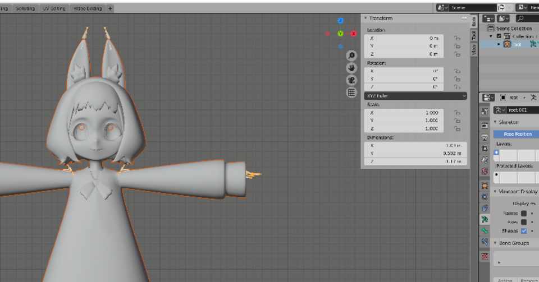539x282 pixels.
Task: Click the root armature icon in outliner
Action: pos(507,44)
